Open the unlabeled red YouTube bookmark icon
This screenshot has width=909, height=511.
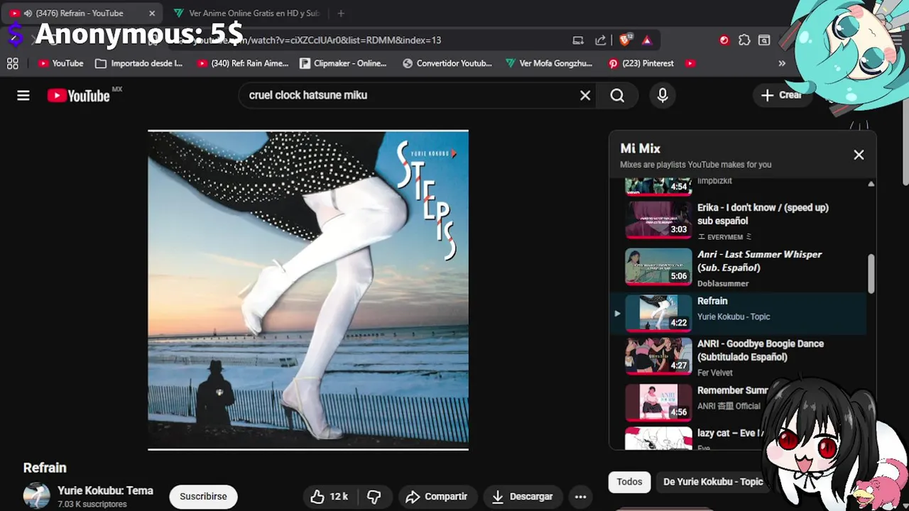click(690, 63)
